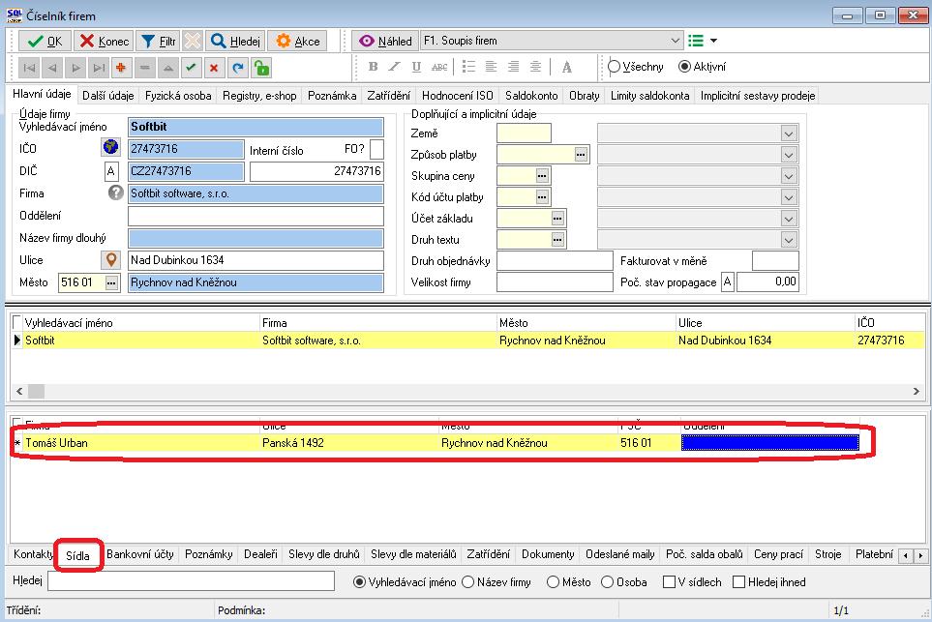Apply italic text formatting

[x=394, y=67]
